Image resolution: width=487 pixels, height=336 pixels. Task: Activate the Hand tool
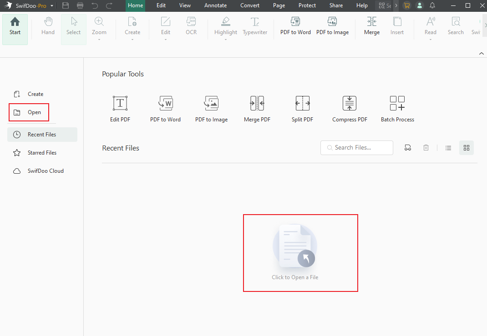(x=47, y=27)
